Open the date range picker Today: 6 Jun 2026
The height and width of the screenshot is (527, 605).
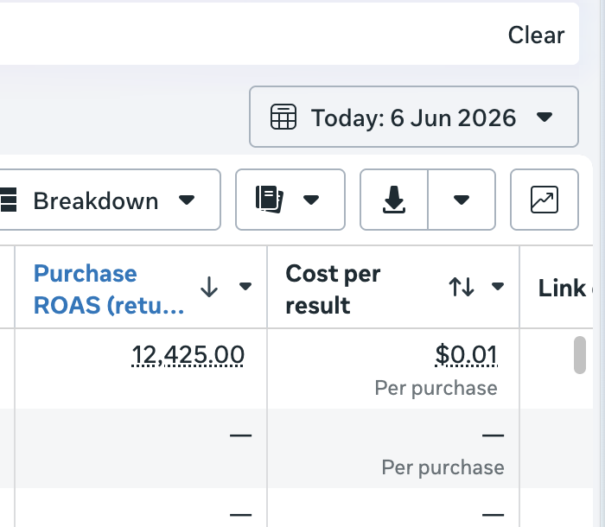coord(414,117)
